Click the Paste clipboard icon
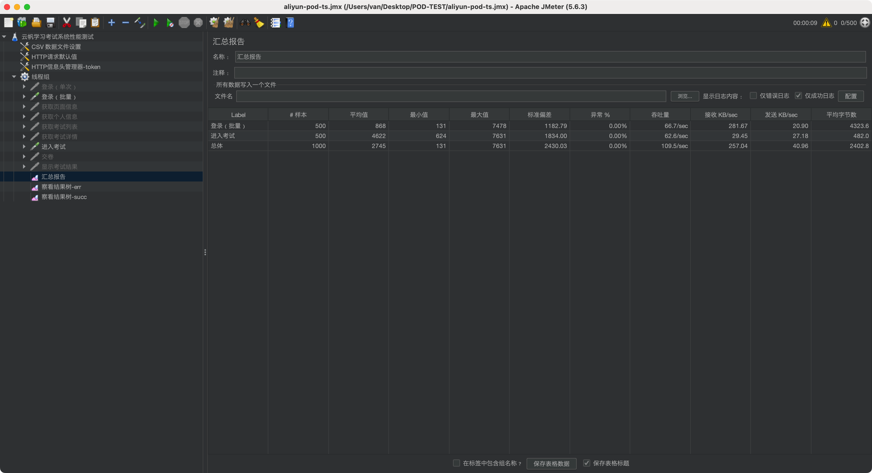The width and height of the screenshot is (872, 473). [x=95, y=23]
